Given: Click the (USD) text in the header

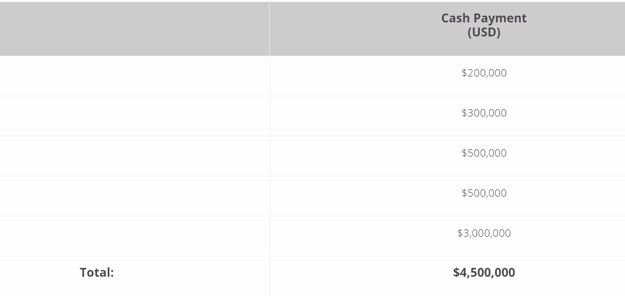Looking at the screenshot, I should (x=484, y=33).
